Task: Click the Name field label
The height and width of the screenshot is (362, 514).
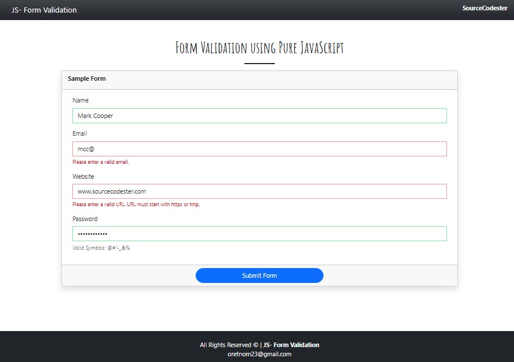Action: click(x=80, y=100)
